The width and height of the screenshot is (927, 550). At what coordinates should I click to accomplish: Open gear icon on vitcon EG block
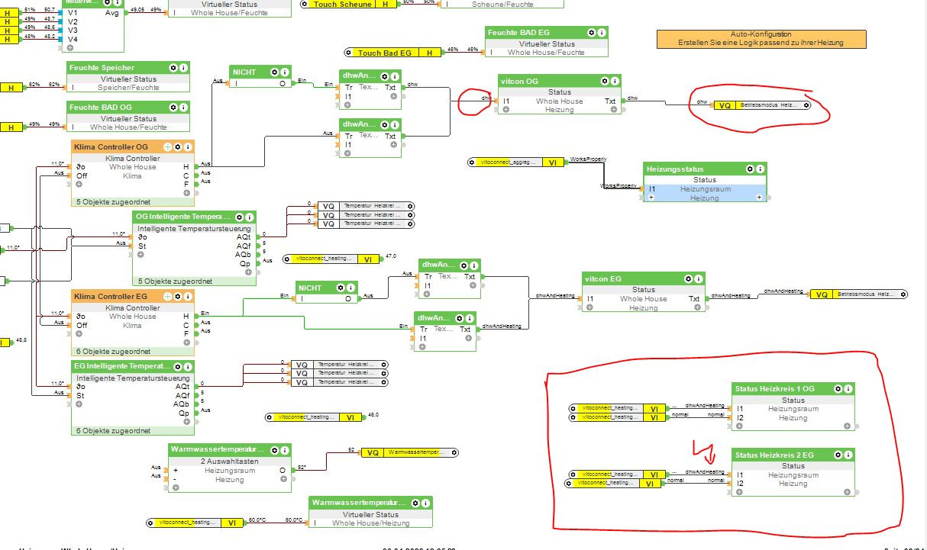click(688, 278)
